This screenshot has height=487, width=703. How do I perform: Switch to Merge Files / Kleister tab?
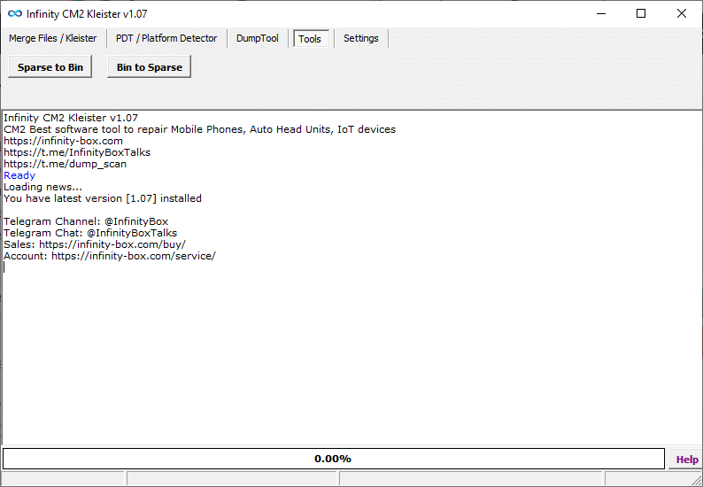pyautogui.click(x=52, y=38)
